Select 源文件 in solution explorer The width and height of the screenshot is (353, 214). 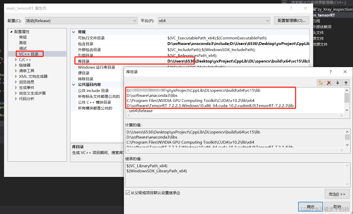[x=318, y=38]
